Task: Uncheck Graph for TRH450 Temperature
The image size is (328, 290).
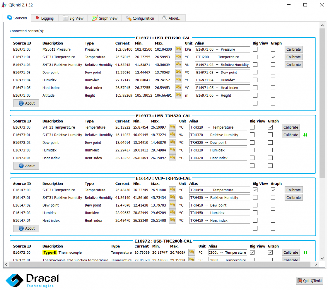Action: (273, 190)
